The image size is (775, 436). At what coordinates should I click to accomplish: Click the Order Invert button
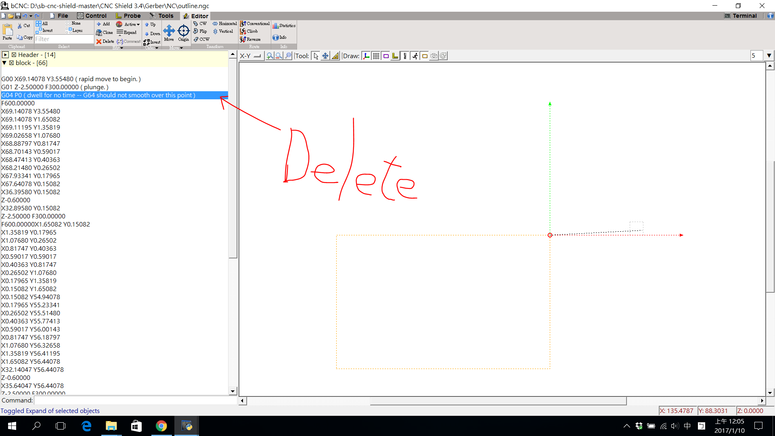tap(152, 42)
